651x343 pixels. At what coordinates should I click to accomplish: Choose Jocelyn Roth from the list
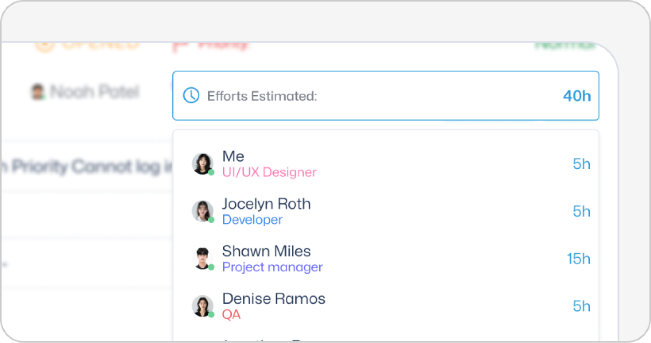(386, 211)
